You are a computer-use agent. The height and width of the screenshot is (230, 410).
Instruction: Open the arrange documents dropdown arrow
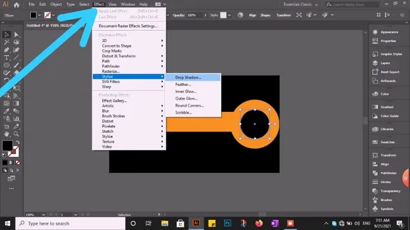(x=165, y=4)
